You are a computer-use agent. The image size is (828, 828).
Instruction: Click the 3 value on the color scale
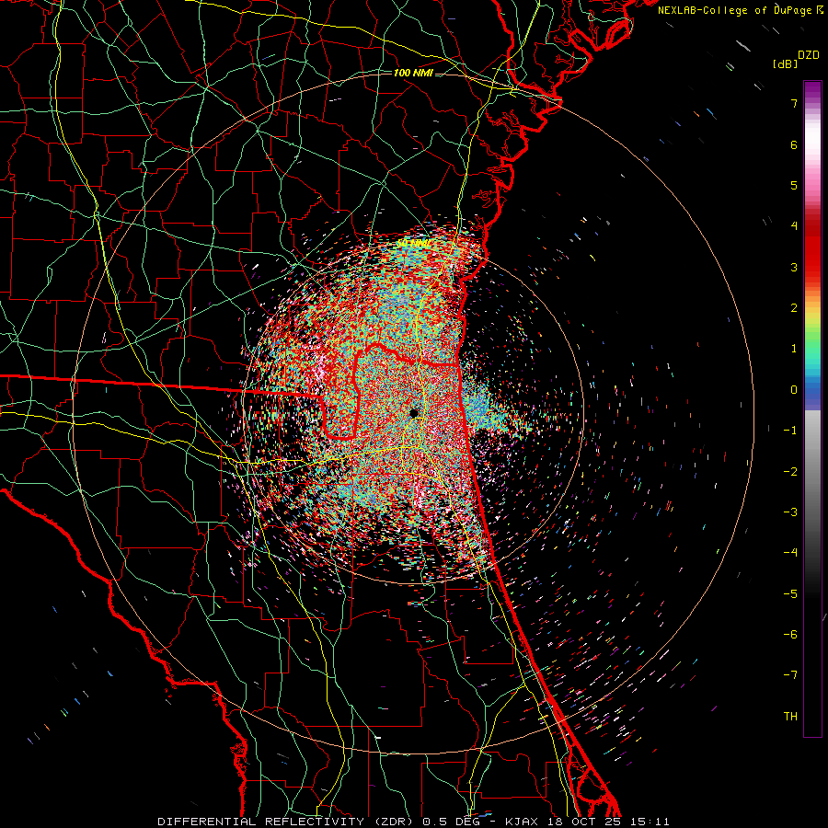point(794,267)
